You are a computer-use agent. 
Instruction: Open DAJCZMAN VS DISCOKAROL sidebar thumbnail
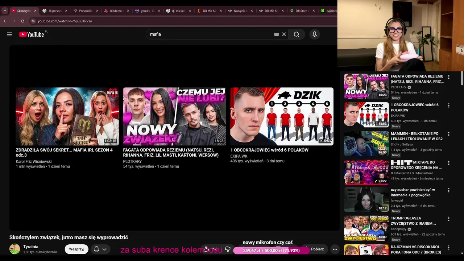point(366,250)
